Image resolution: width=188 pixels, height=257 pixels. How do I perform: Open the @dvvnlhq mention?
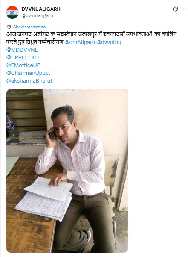[x=109, y=42]
